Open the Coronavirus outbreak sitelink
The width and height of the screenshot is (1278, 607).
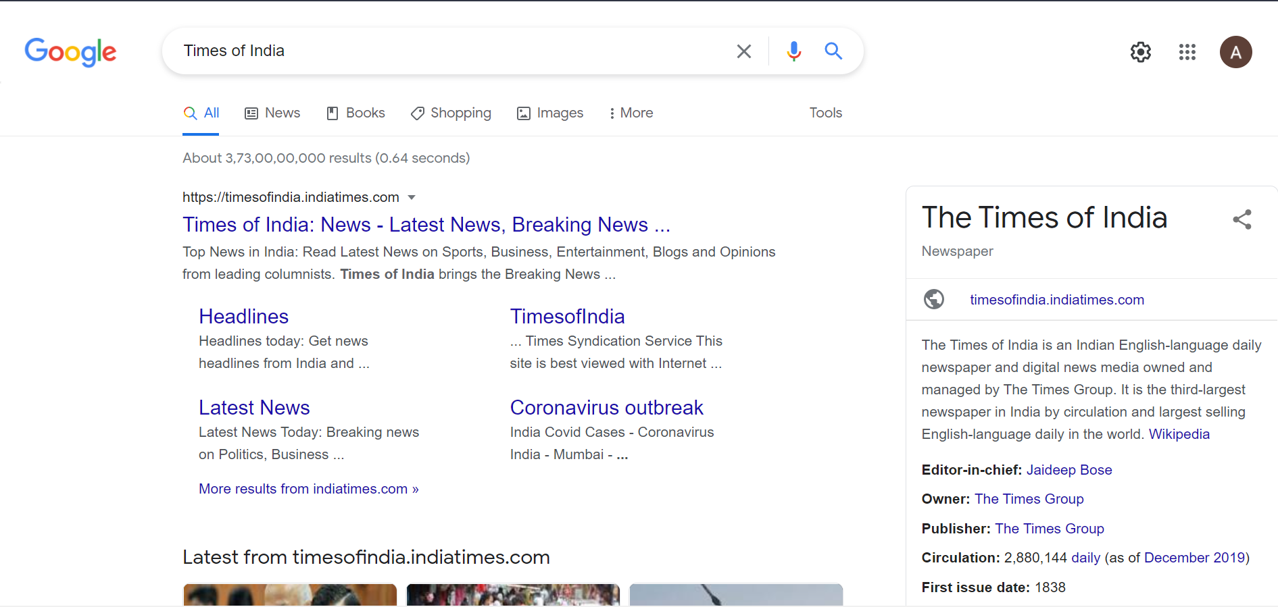pyautogui.click(x=607, y=408)
